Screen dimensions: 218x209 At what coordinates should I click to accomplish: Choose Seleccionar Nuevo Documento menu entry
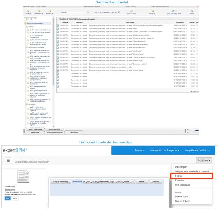click(192, 171)
